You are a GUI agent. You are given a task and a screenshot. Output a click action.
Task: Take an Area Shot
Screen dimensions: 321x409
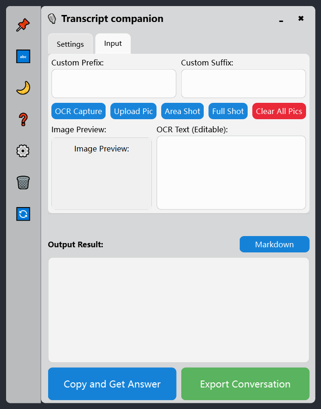click(182, 111)
